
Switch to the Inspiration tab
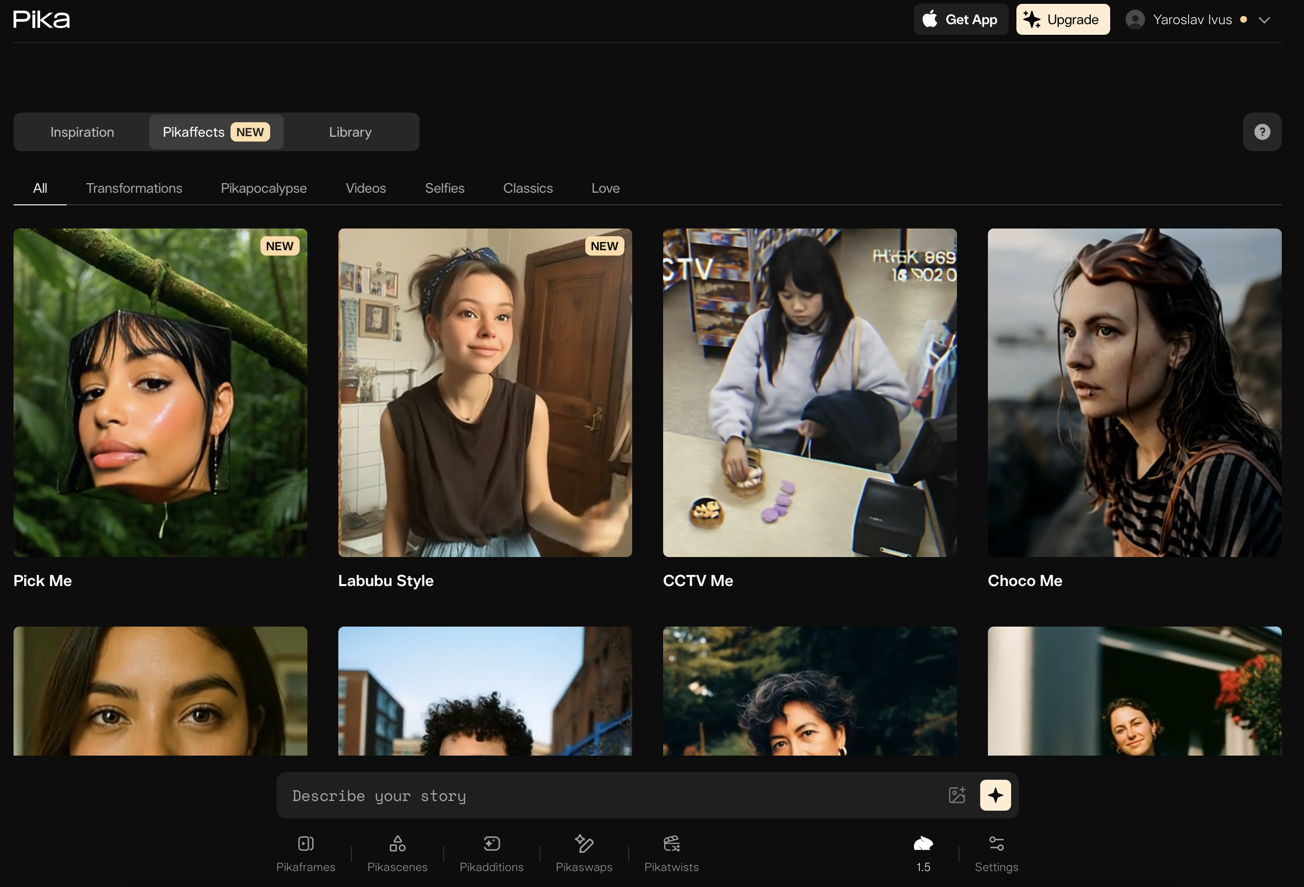pyautogui.click(x=82, y=132)
